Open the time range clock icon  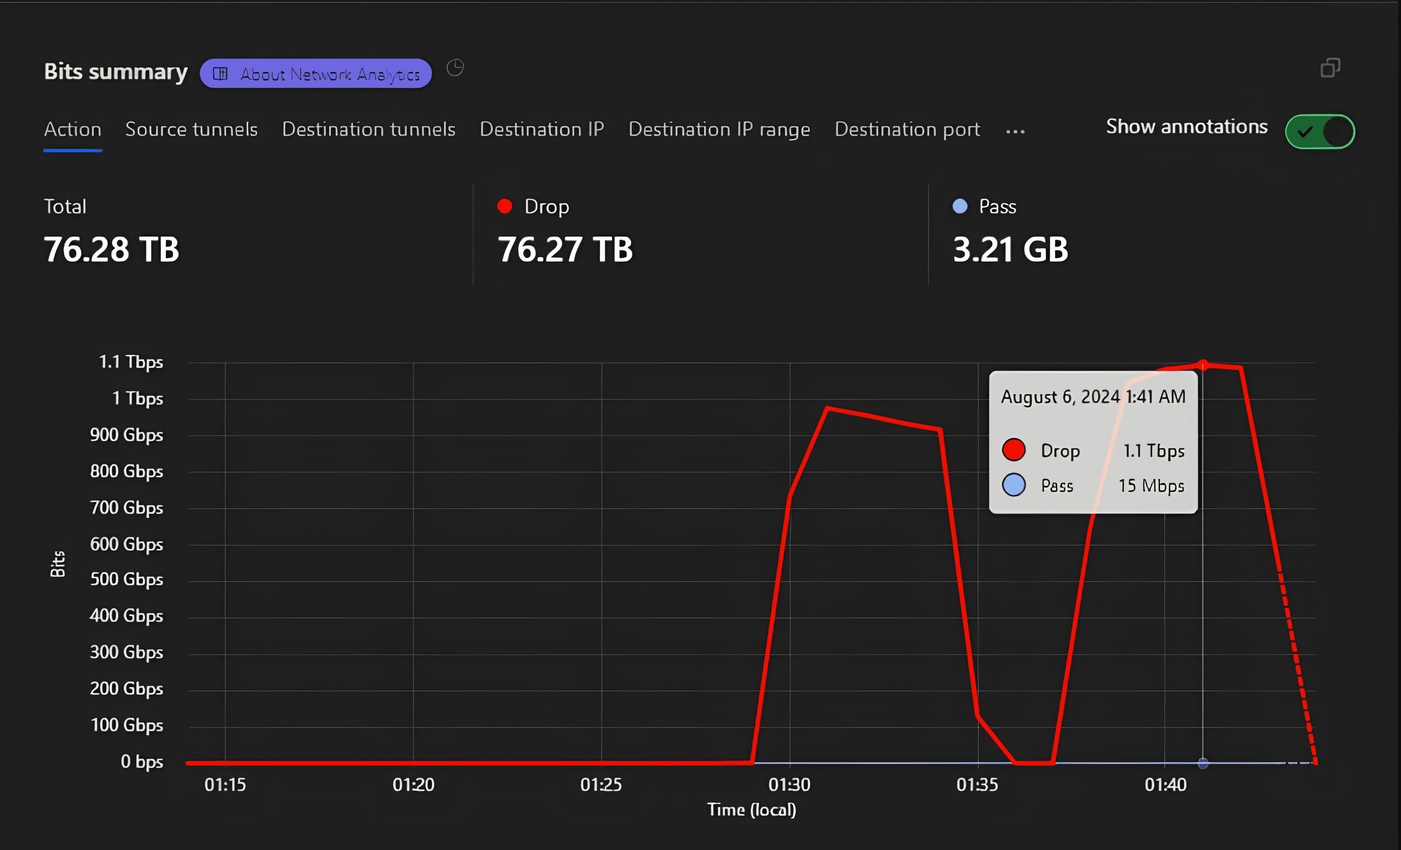pos(455,68)
